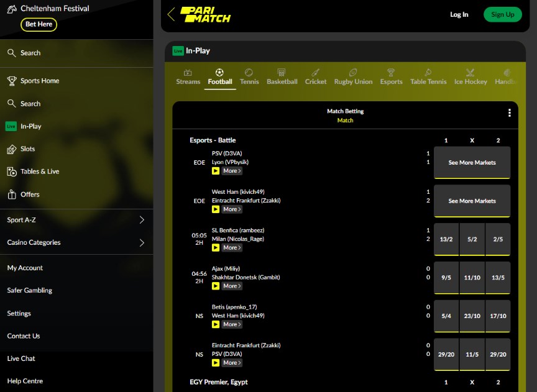
Task: Click the Bet Here button
Action: 39,24
